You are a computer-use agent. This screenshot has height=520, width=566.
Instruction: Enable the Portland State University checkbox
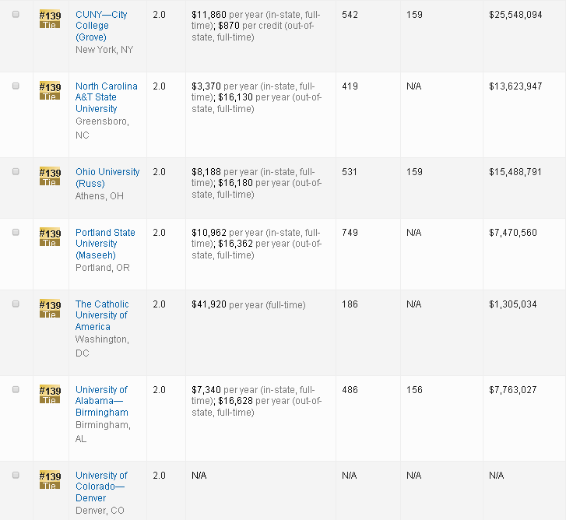tap(16, 233)
